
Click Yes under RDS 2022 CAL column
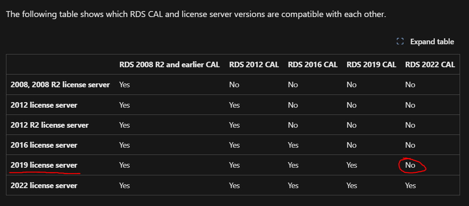pyautogui.click(x=410, y=186)
